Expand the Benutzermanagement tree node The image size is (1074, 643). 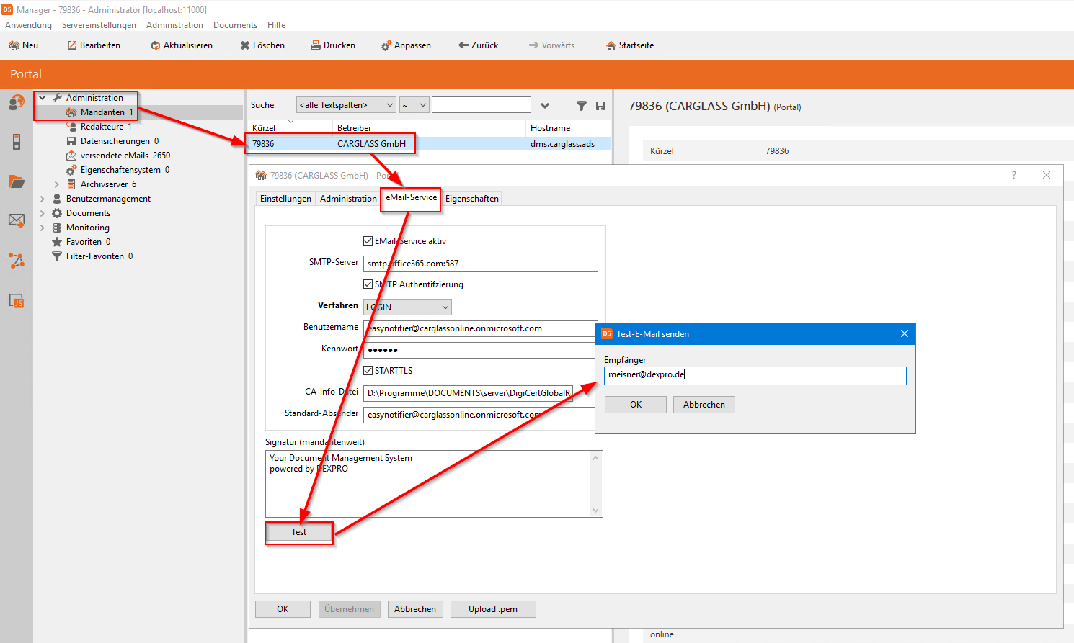tap(43, 199)
